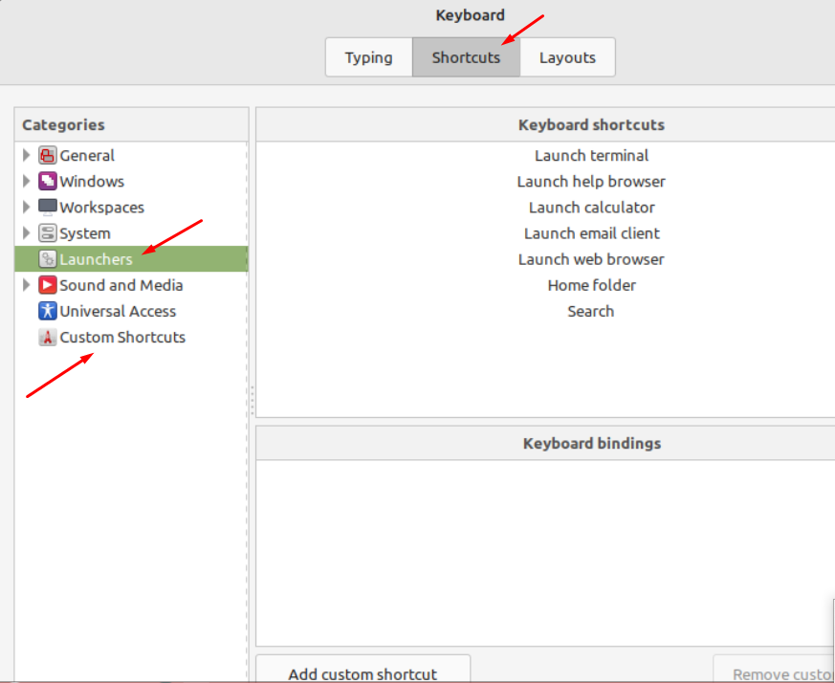Click Add custom shortcut button
Viewport: 835px width, 683px height.
click(x=363, y=670)
